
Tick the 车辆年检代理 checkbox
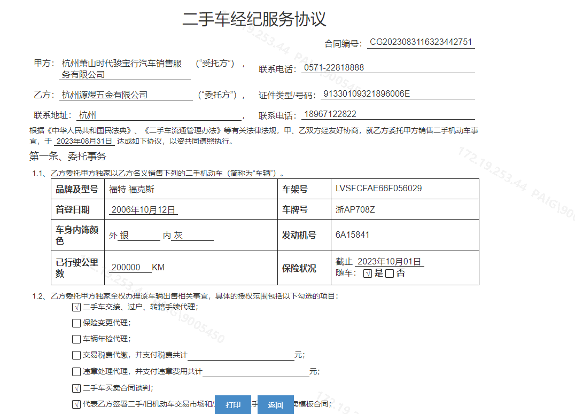click(76, 339)
